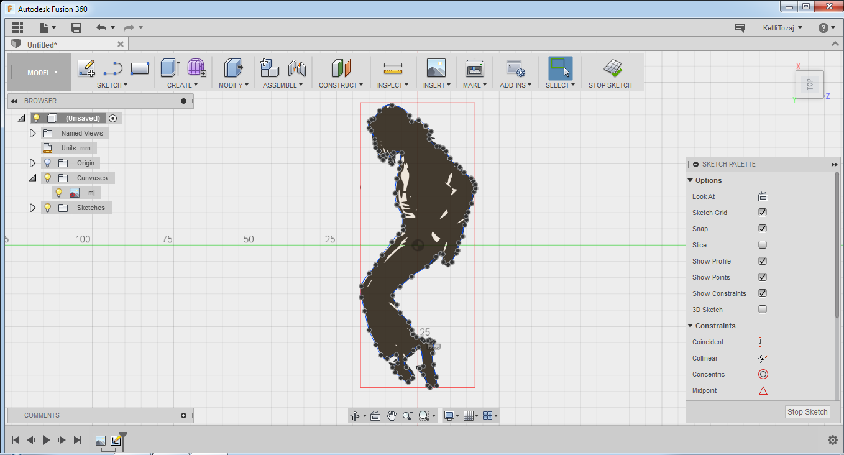Image resolution: width=844 pixels, height=455 pixels.
Task: Jump to the end of the timeline
Action: (x=78, y=440)
